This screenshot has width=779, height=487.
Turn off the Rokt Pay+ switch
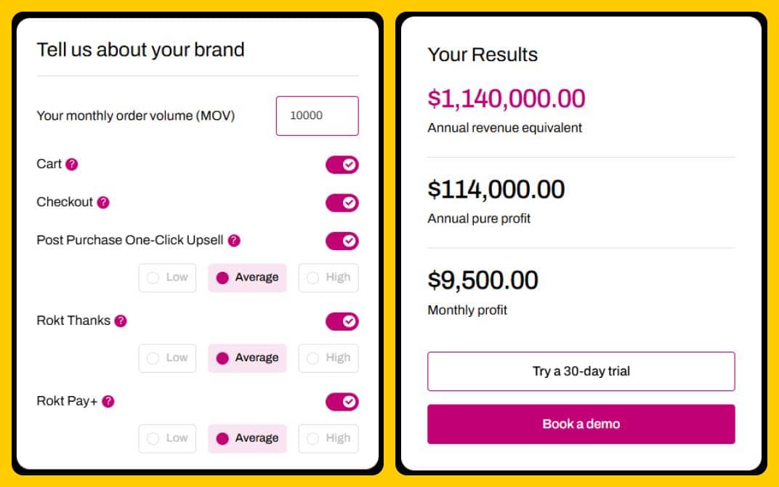click(342, 401)
